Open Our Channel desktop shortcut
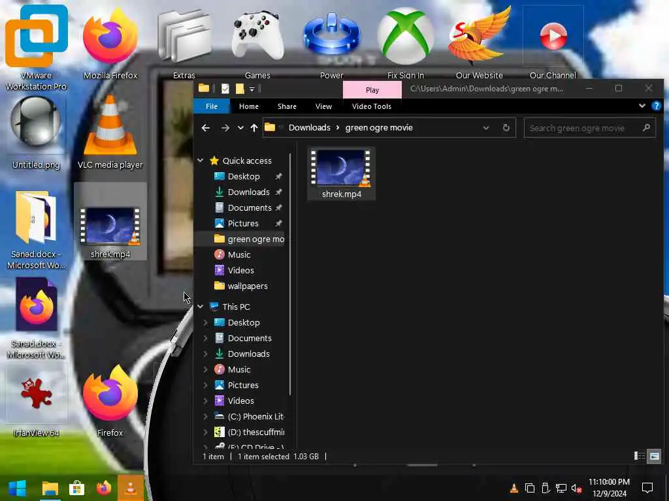 click(553, 44)
